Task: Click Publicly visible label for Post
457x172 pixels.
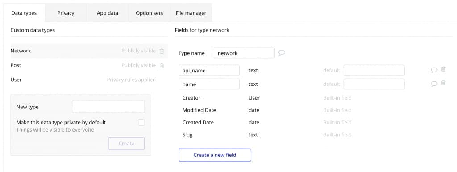Action: [138, 65]
